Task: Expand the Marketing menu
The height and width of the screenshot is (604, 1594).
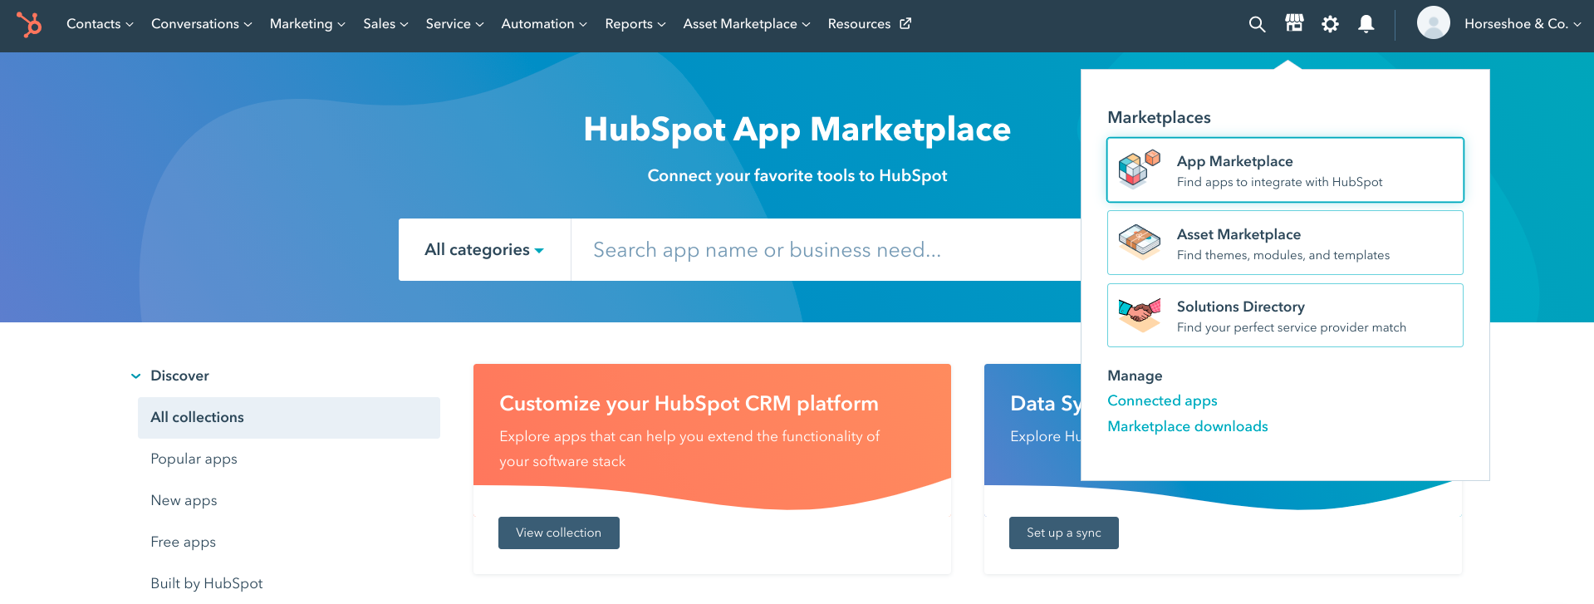Action: click(307, 24)
